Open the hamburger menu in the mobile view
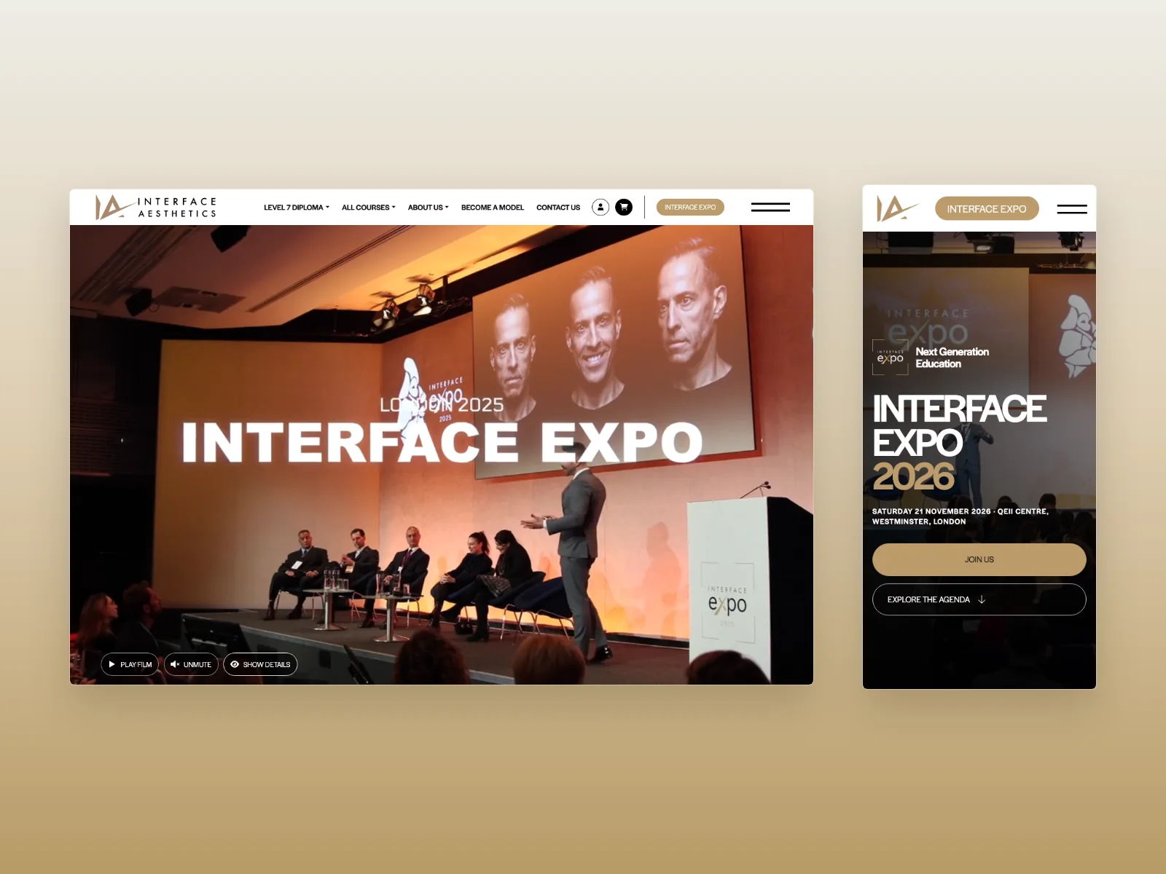This screenshot has width=1166, height=874. 1072,209
